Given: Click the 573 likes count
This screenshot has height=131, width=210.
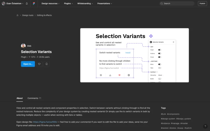Looking at the screenshot, I should (32, 57).
